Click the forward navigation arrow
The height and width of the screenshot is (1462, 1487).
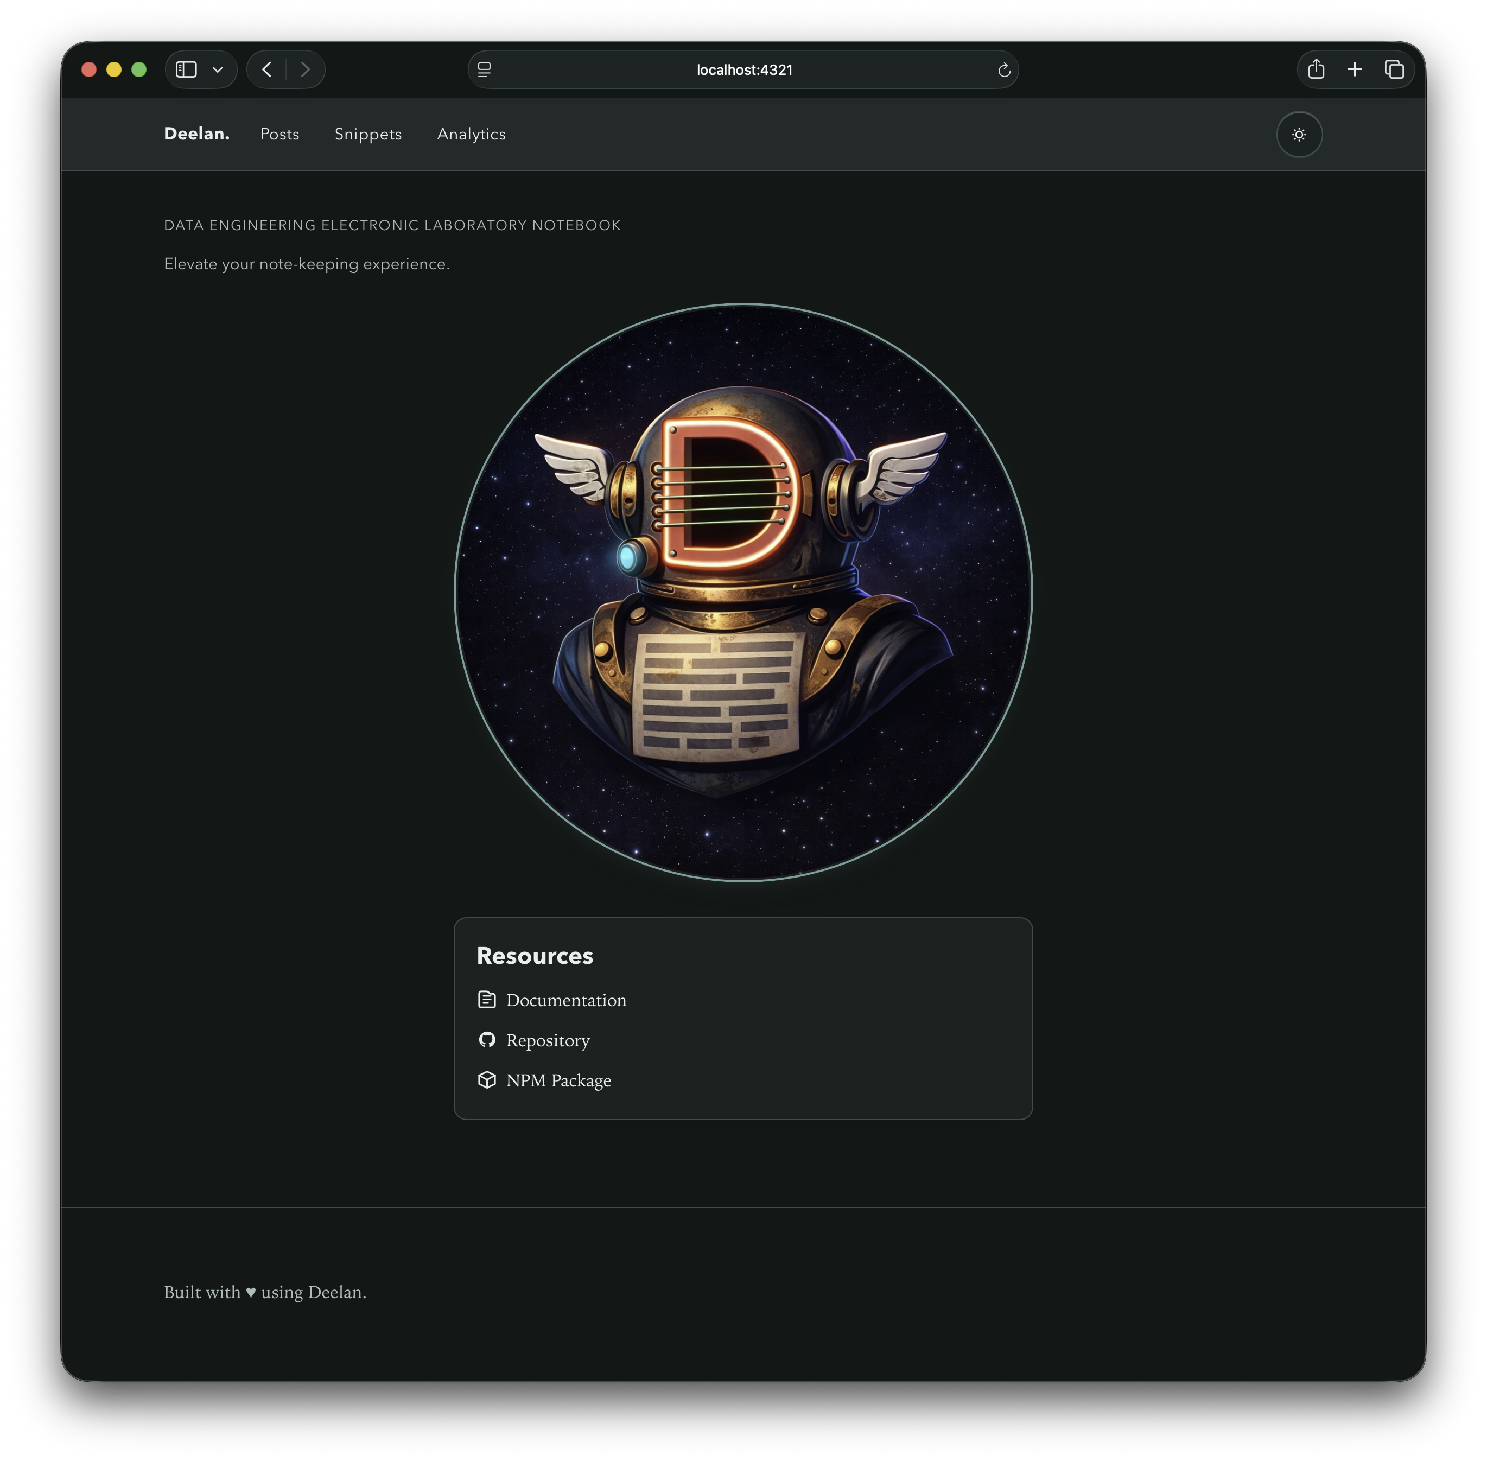pos(306,69)
